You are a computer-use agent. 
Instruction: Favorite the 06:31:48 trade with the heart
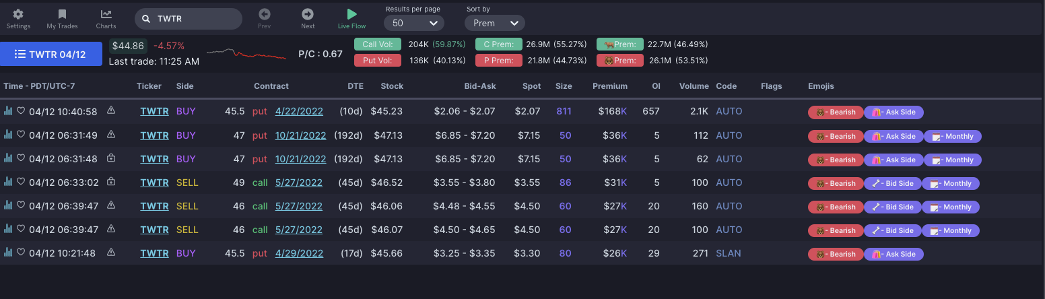(21, 158)
